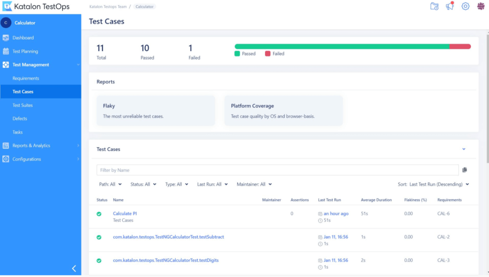The width and height of the screenshot is (489, 277).
Task: Click the CAL-3 requirement cell
Action: tap(444, 260)
